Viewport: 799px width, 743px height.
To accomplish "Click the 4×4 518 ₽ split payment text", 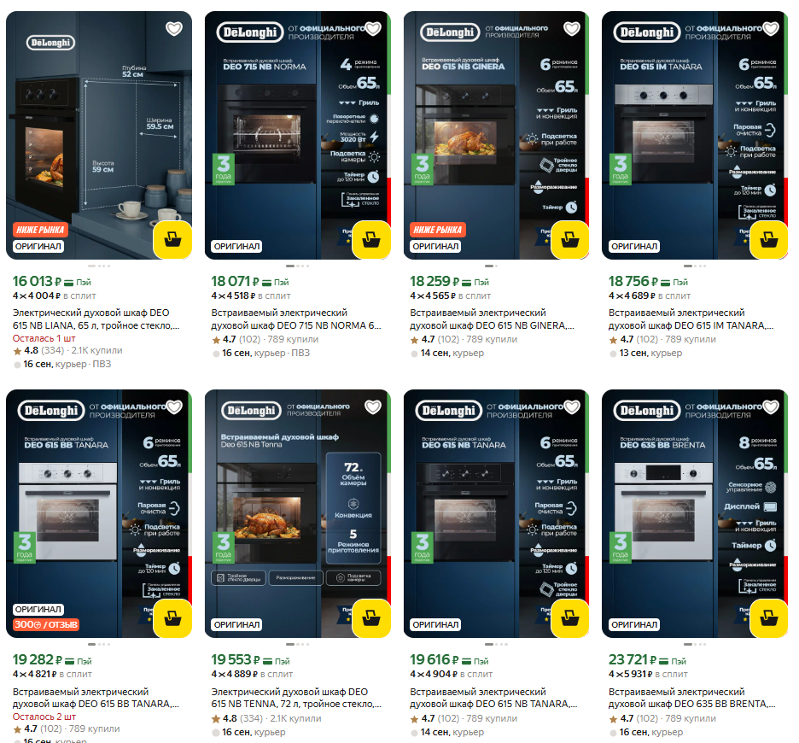I will pos(251,295).
